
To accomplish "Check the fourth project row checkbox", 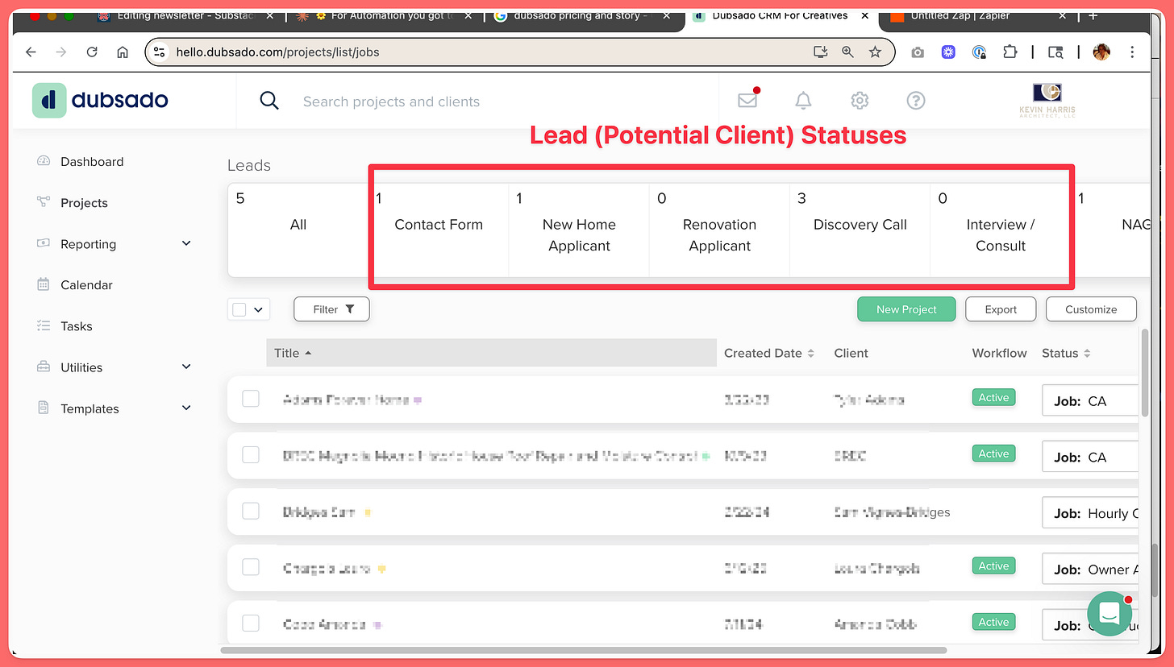I will pyautogui.click(x=251, y=567).
